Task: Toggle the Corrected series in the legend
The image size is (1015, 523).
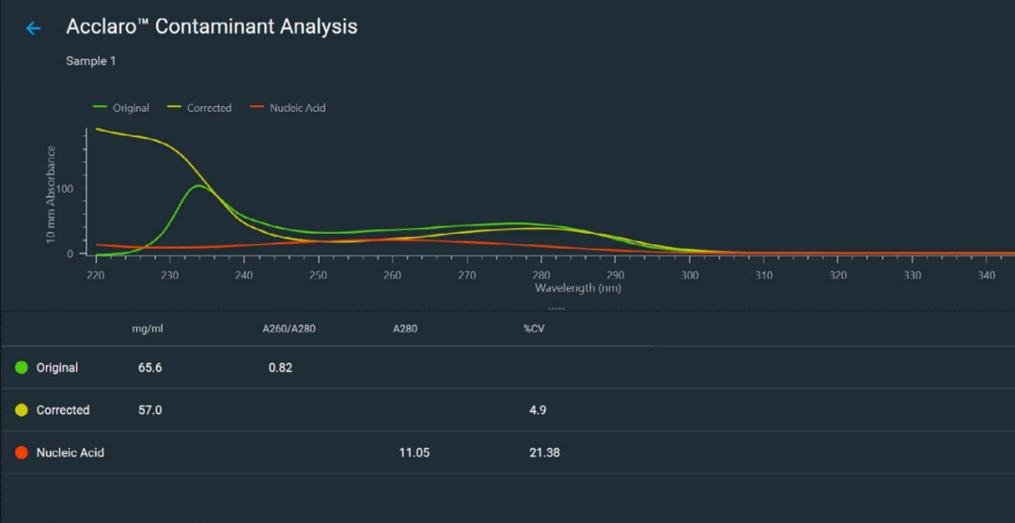Action: click(x=199, y=108)
